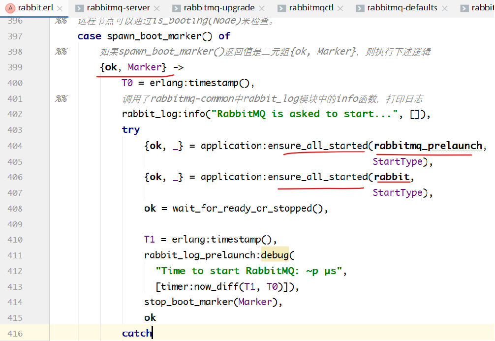Click the script icon on rabbitmq-upgrade tab
This screenshot has height=341, width=495.
[x=176, y=8]
